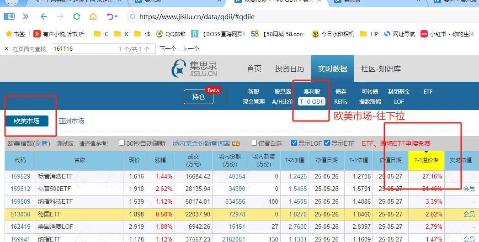The image size is (479, 242).
Task: Open the 投资日历 menu item
Action: (x=290, y=68)
